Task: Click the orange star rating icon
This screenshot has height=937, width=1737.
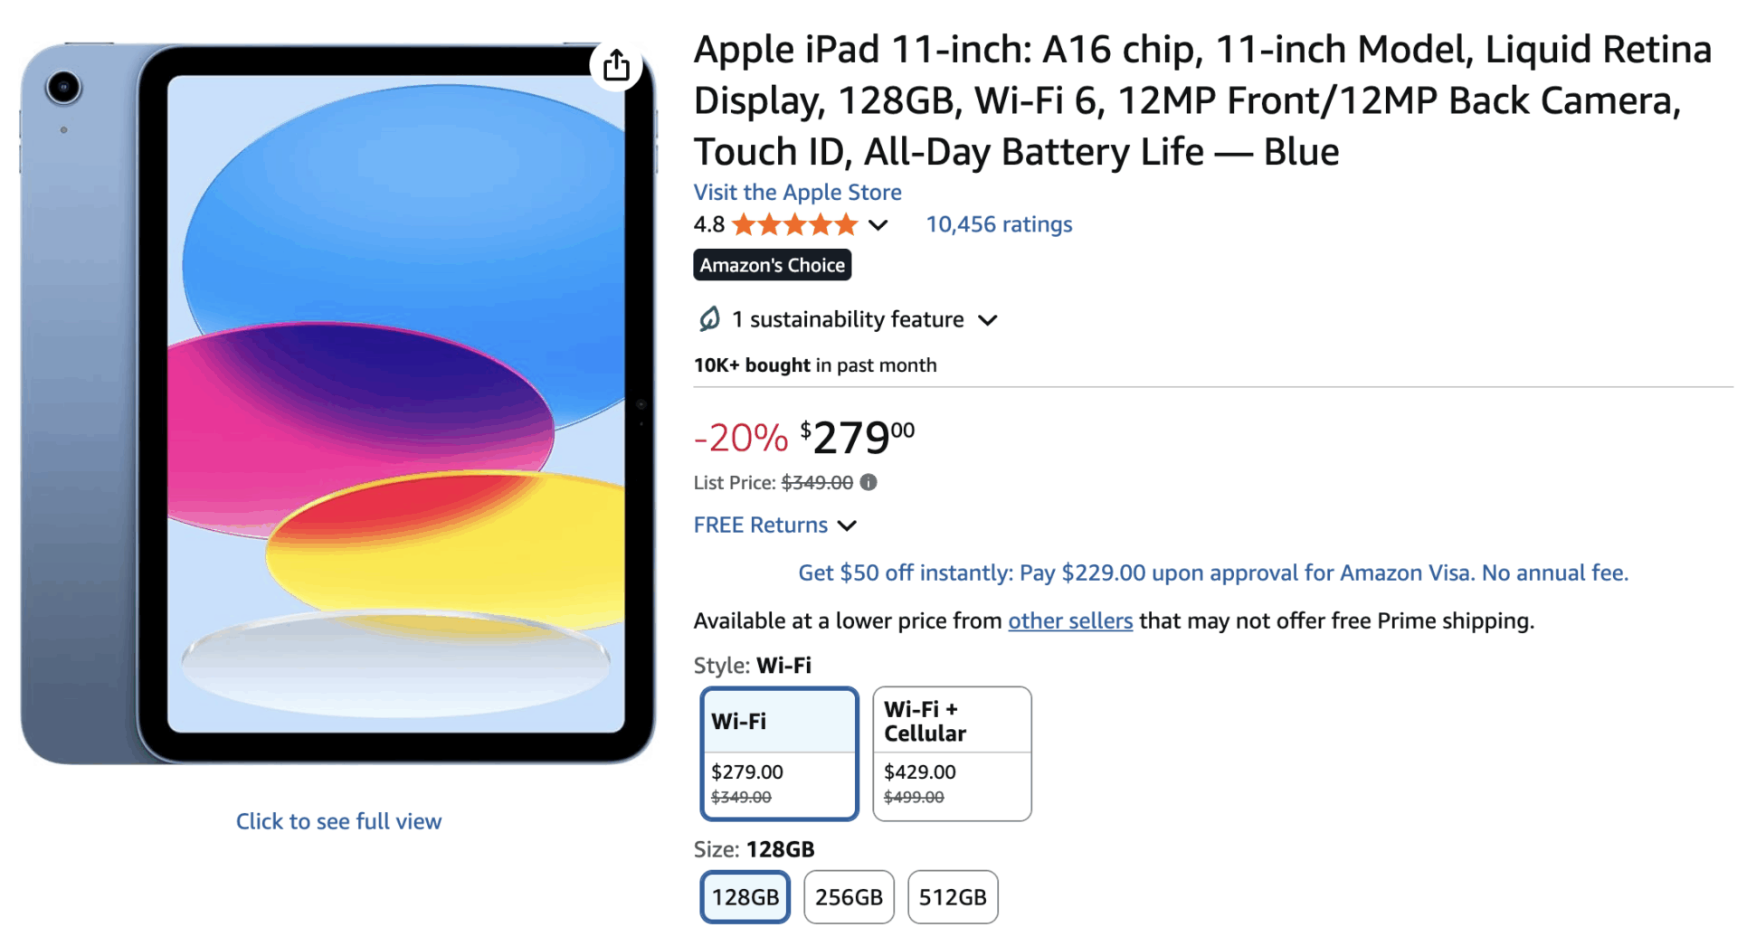Action: pyautogui.click(x=794, y=223)
